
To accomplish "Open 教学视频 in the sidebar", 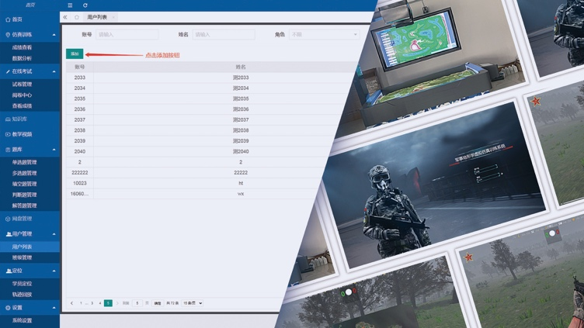I will pos(22,134).
